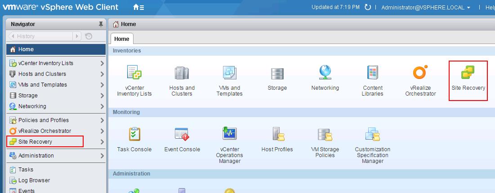Select Storage in the Navigator
The height and width of the screenshot is (193, 495).
56,95
